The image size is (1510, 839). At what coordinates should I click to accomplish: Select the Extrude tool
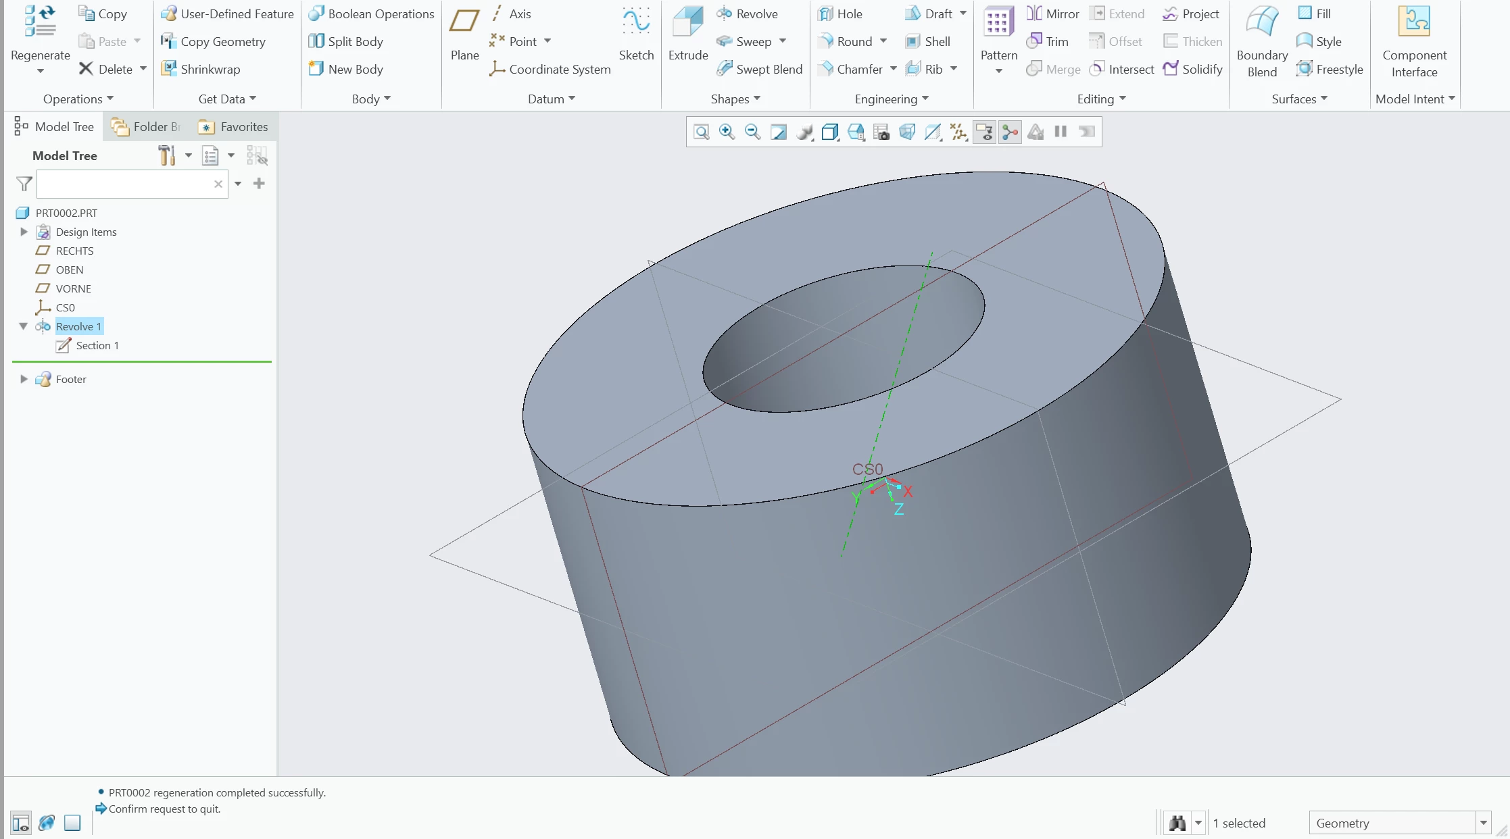point(687,34)
